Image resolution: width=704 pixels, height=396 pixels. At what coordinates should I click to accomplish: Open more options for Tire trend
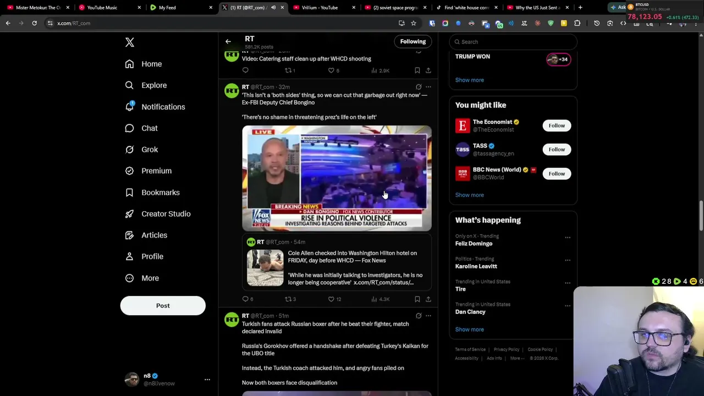[568, 283]
